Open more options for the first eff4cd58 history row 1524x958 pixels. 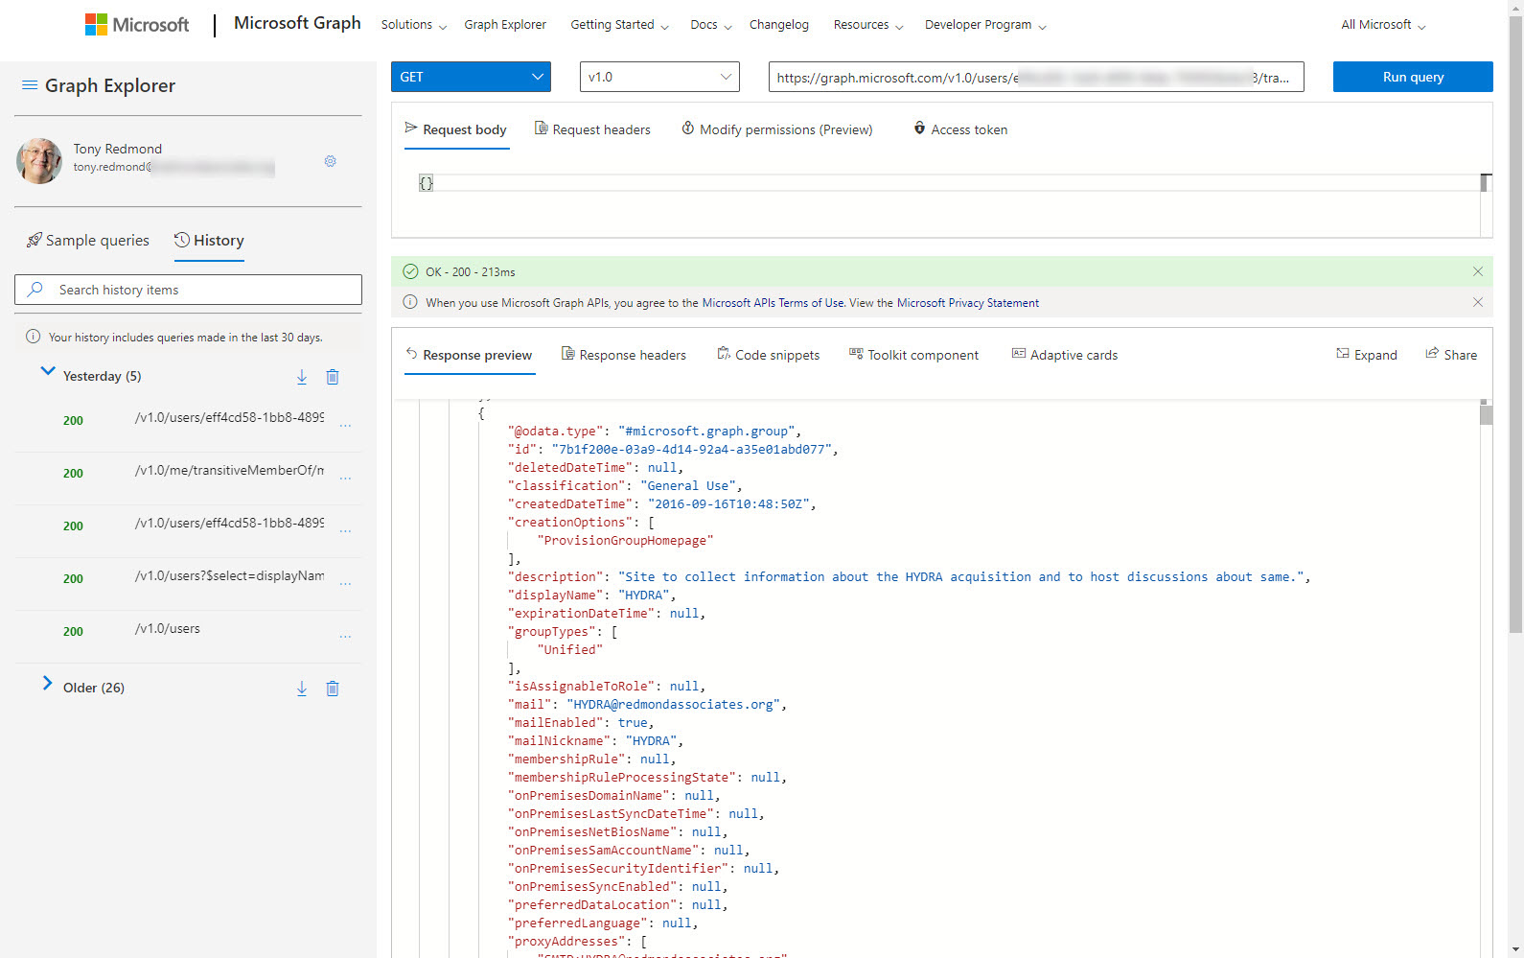(345, 425)
